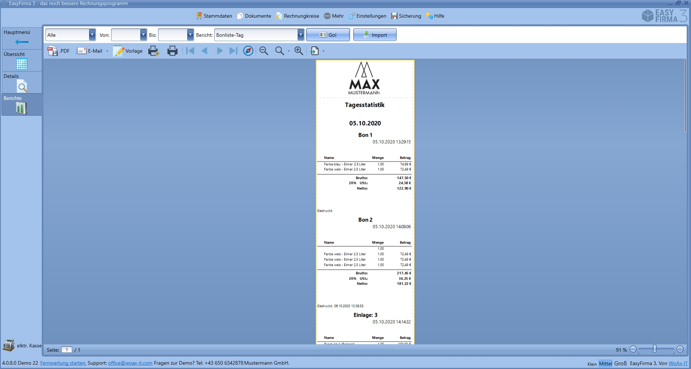Go to the previous page
Screen dimensions: 691x369
click(205, 51)
